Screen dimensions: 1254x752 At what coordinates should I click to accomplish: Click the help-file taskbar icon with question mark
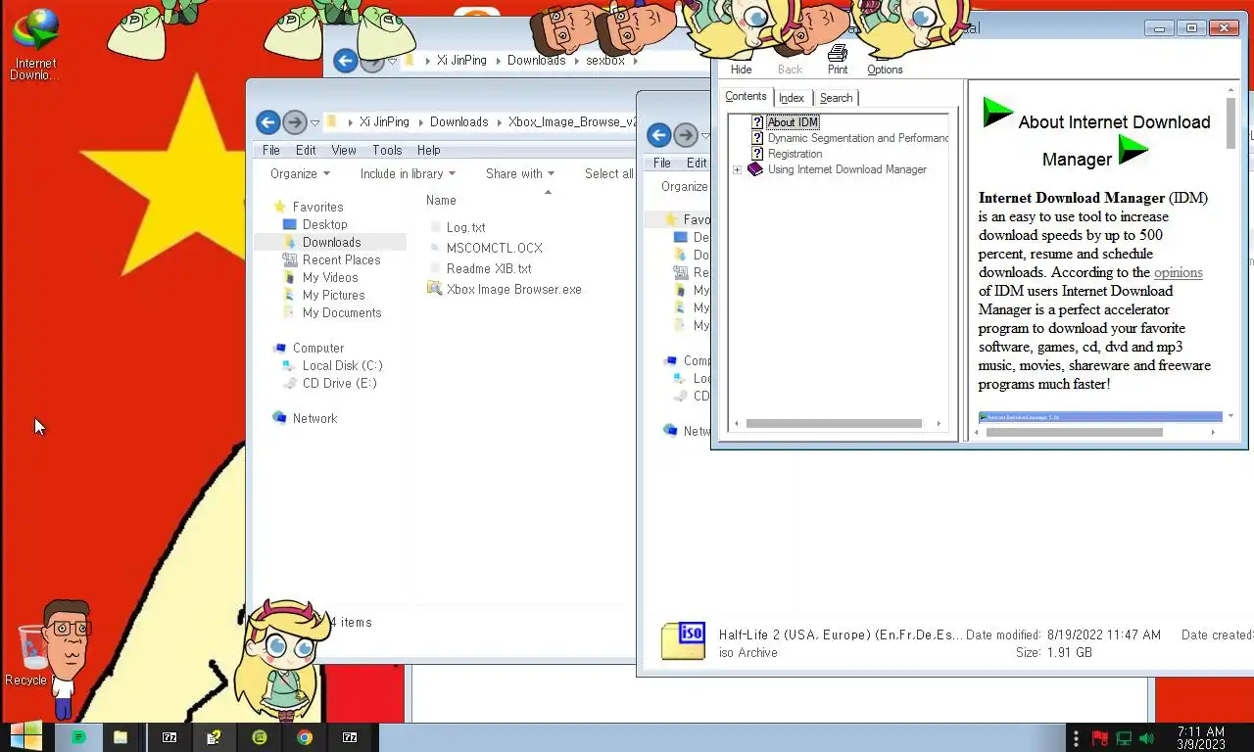coord(214,737)
